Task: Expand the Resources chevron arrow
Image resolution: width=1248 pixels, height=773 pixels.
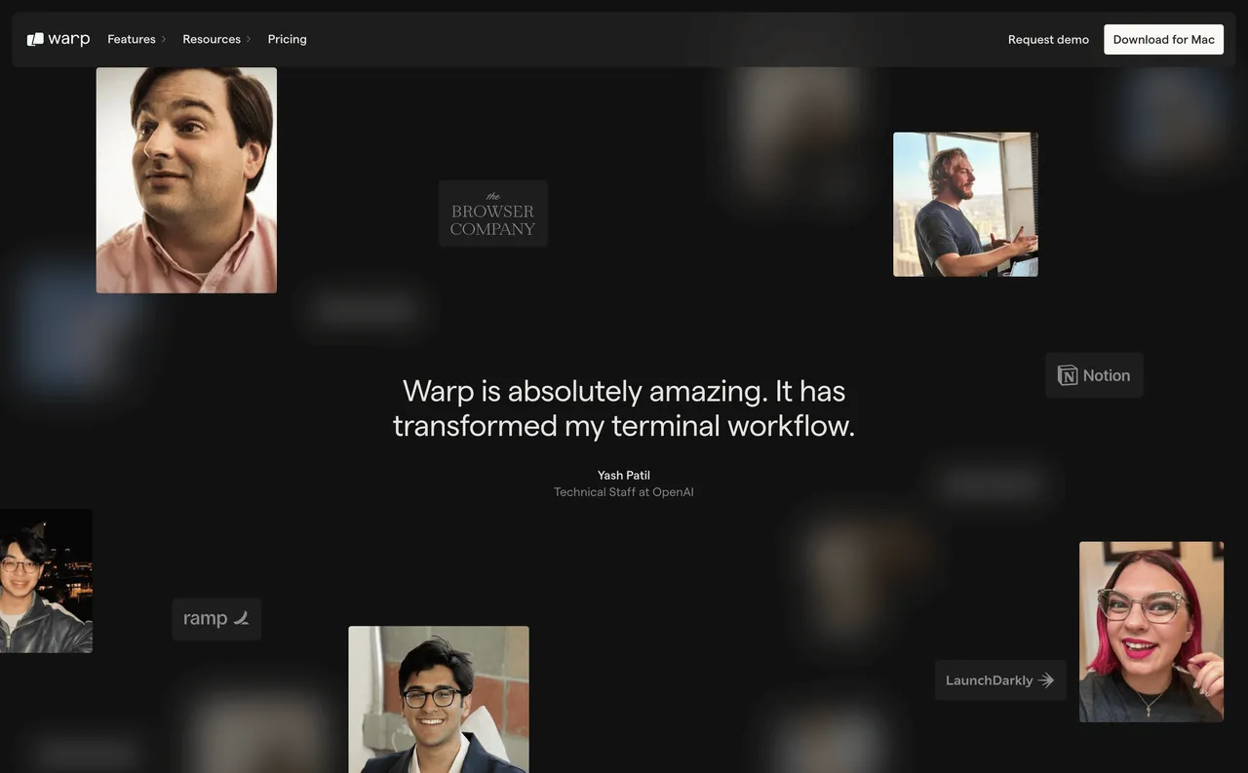Action: click(x=249, y=39)
